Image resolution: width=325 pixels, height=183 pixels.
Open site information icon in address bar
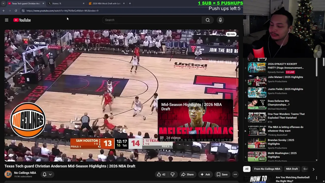pos(23,11)
